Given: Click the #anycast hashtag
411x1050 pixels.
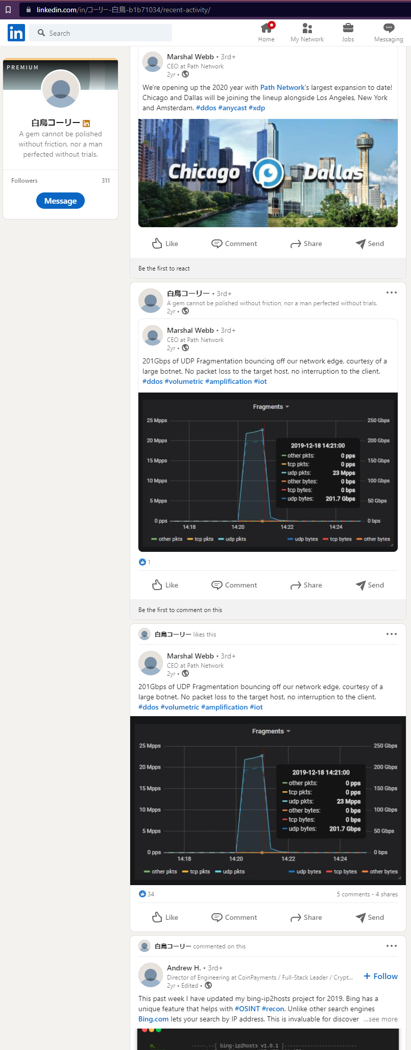Looking at the screenshot, I should pos(232,108).
